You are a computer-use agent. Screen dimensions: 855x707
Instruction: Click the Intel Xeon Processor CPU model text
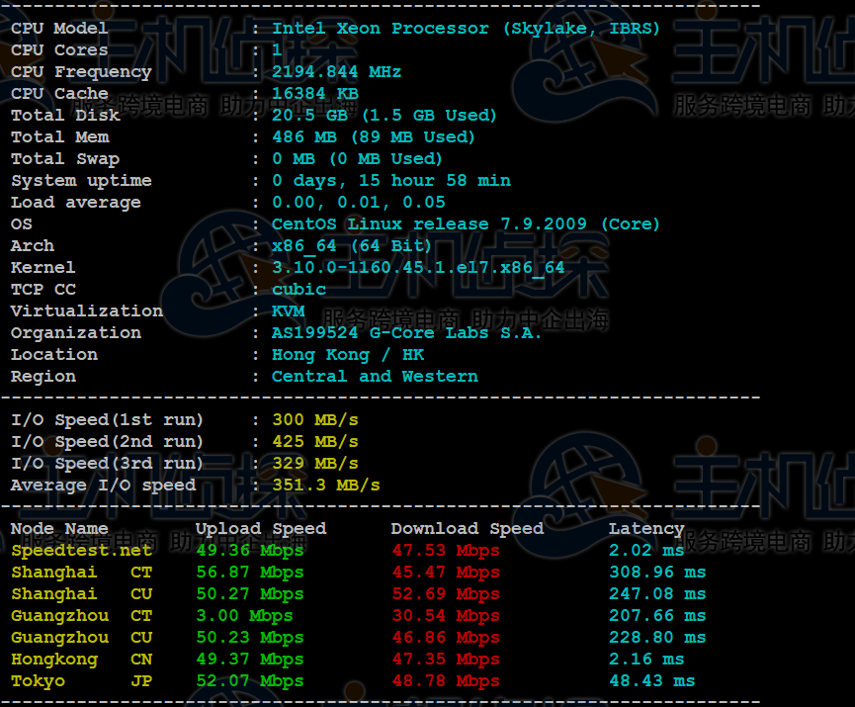pyautogui.click(x=466, y=29)
